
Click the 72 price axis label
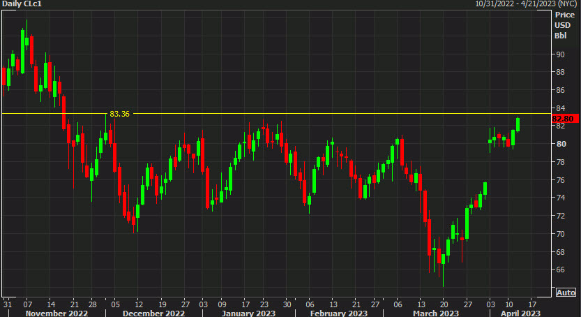click(x=560, y=216)
